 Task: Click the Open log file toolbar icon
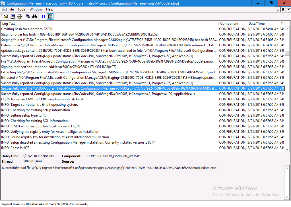[x=6, y=16]
